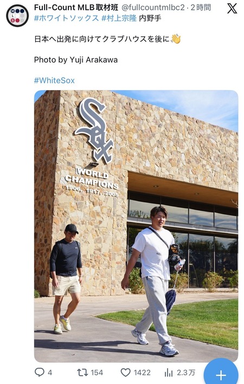The width and height of the screenshot is (244, 384).
Task: Open the post timestamp 2時間
Action: pos(201,8)
